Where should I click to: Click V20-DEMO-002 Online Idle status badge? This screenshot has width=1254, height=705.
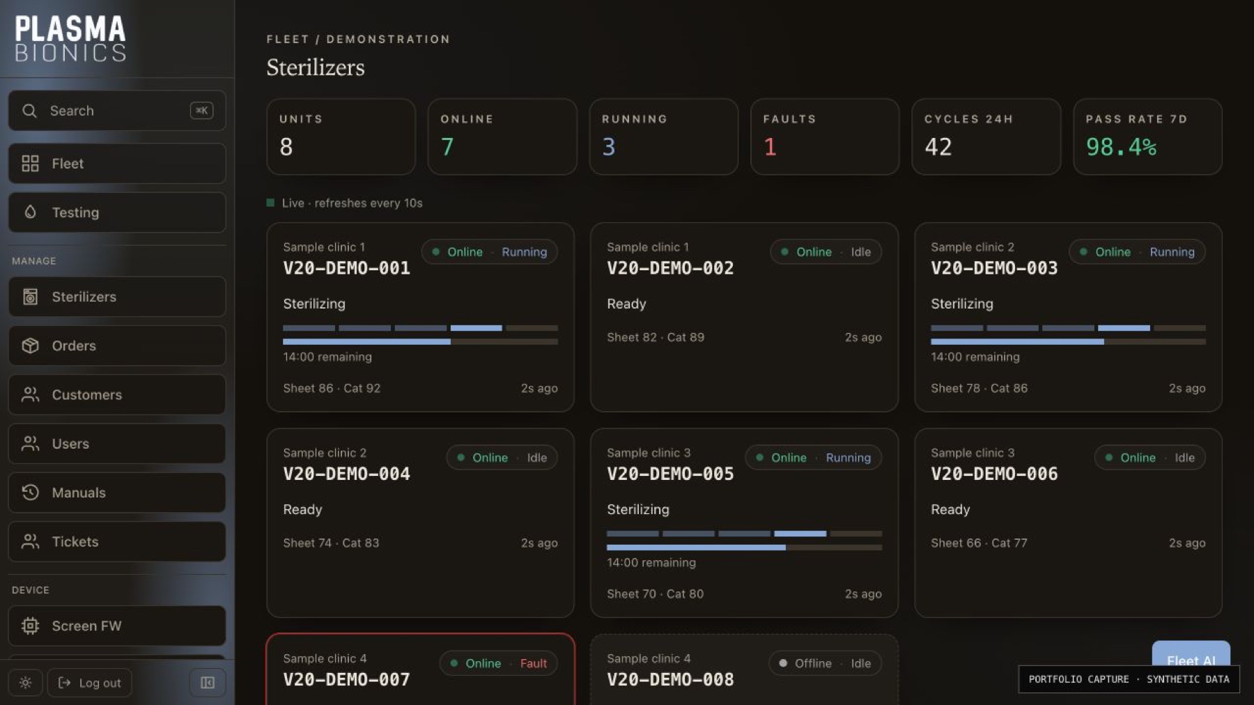tap(826, 252)
